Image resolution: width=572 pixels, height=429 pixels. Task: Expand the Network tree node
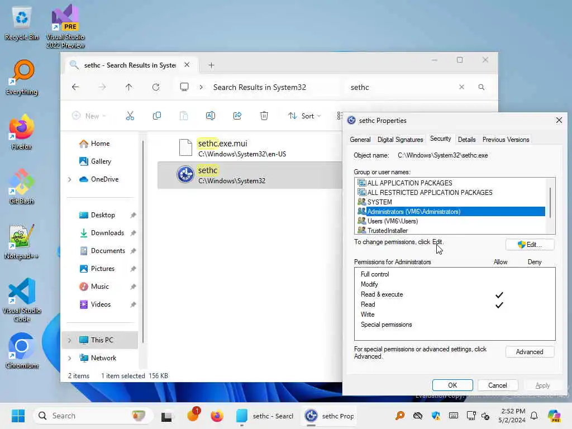point(70,358)
